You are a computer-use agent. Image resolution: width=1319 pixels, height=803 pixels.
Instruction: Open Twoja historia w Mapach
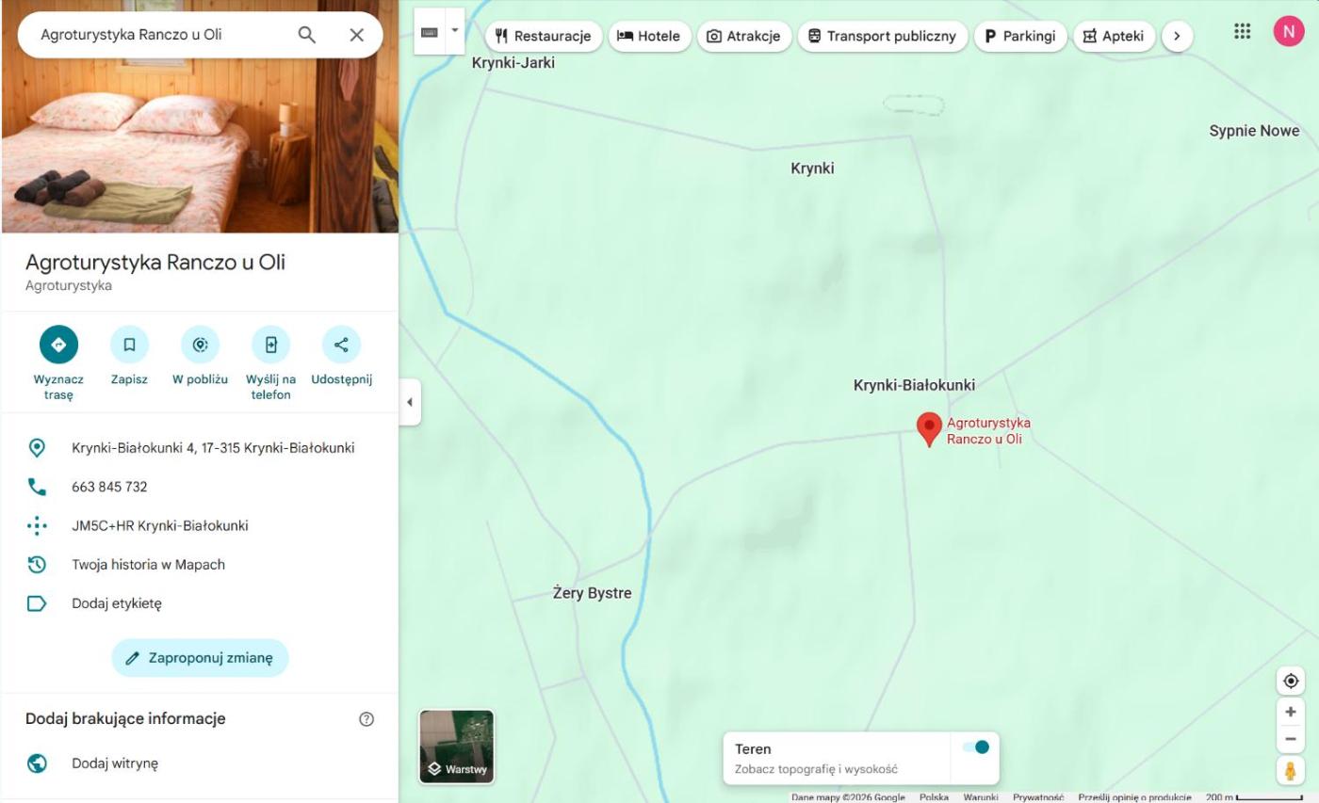coord(149,565)
